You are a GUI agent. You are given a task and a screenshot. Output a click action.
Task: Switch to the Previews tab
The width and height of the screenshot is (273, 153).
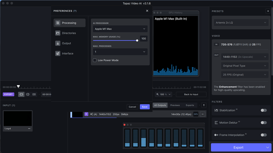pos(175,105)
